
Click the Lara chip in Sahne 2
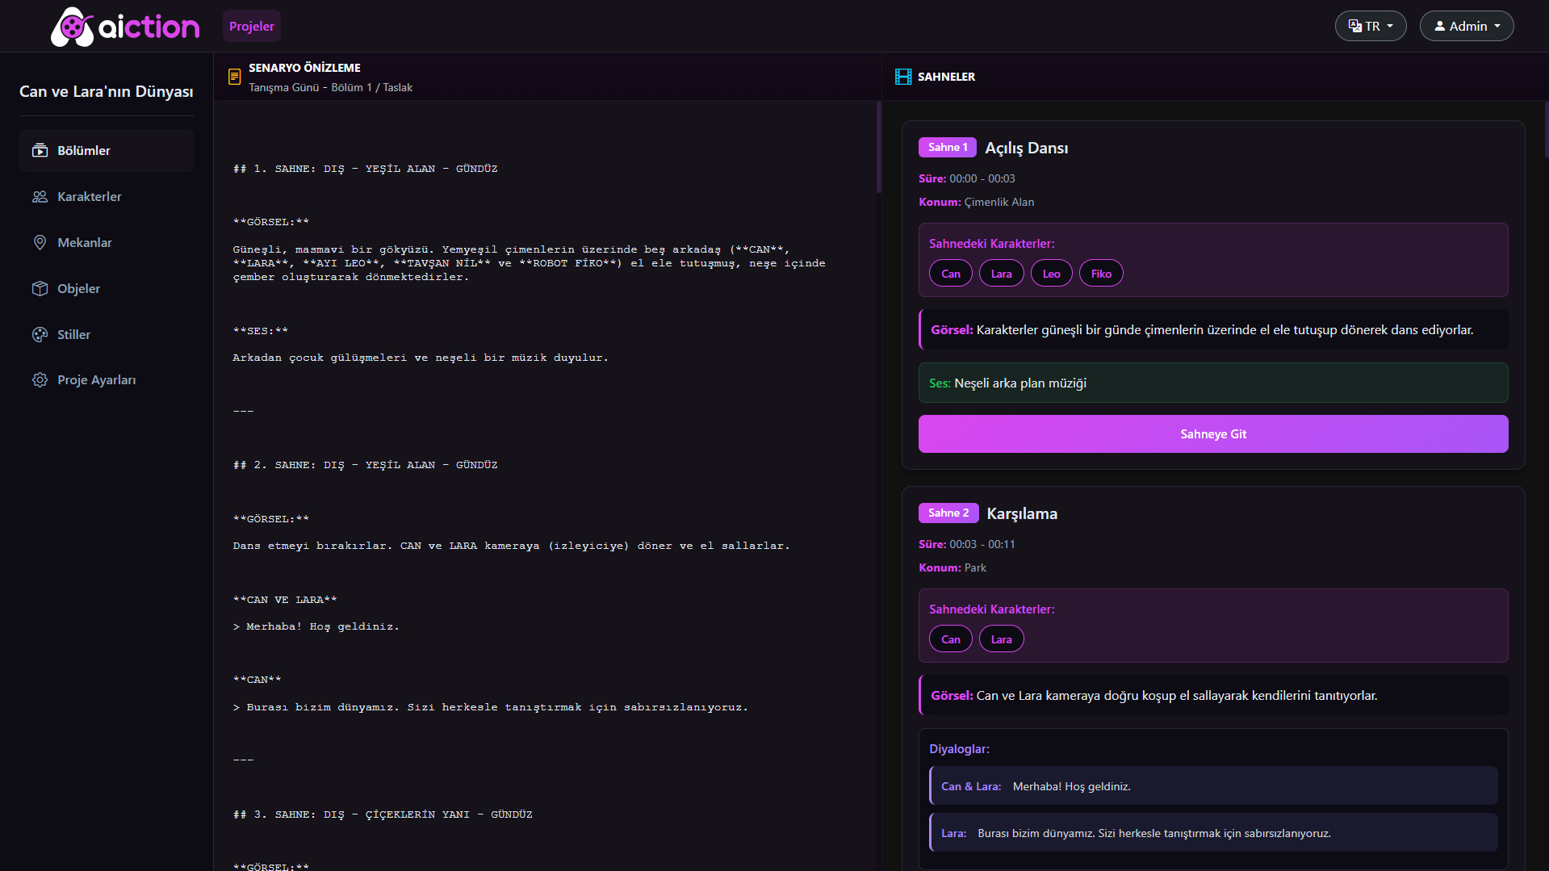pos(1001,639)
